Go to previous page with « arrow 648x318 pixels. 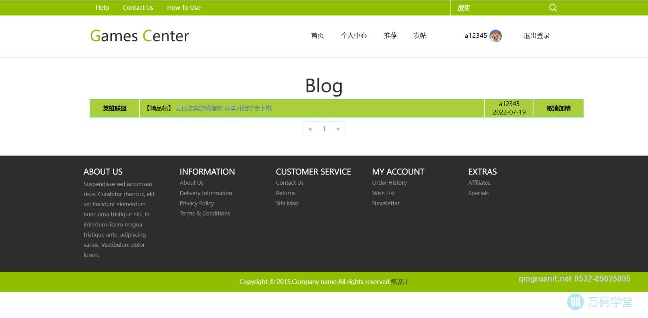pos(310,129)
